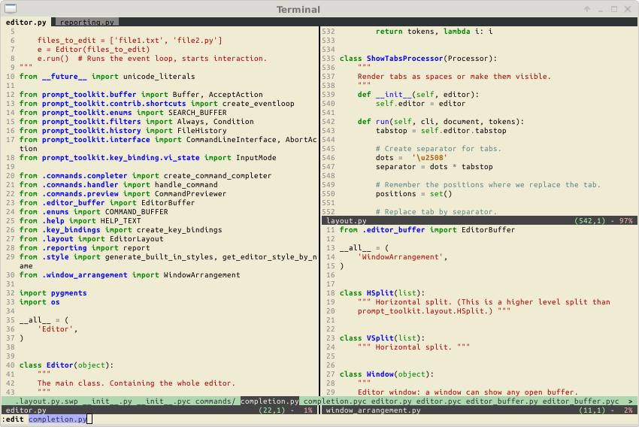This screenshot has height=427, width=639.
Task: Select completion.py in the completion menu
Action: [x=270, y=401]
